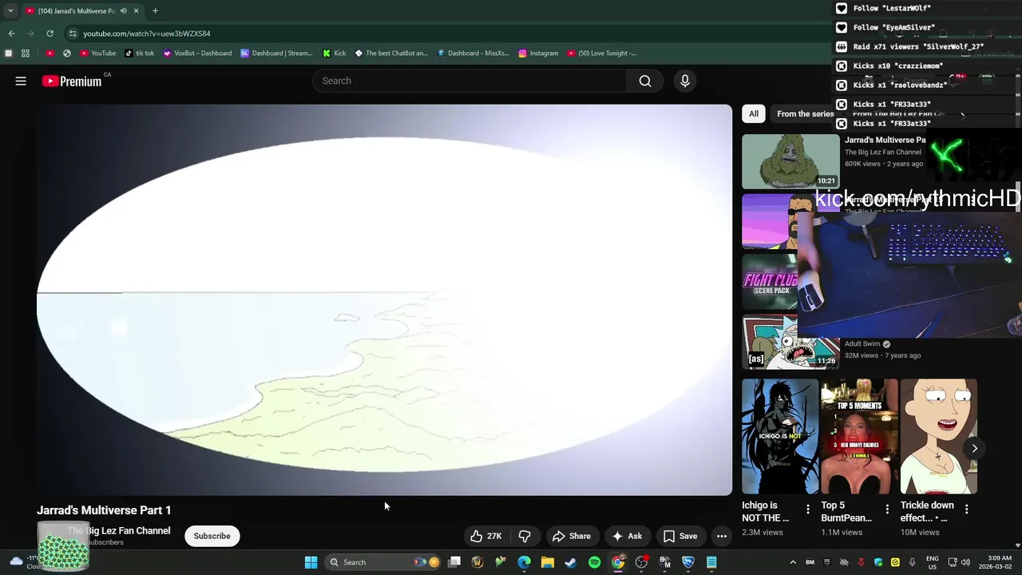The width and height of the screenshot is (1022, 575).
Task: Open the Adult Swim 11:26 video thumbnail
Action: tap(790, 342)
